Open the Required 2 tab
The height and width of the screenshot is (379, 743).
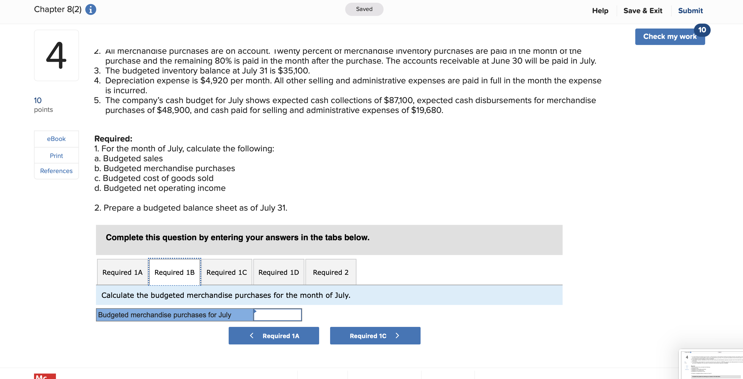pyautogui.click(x=331, y=272)
